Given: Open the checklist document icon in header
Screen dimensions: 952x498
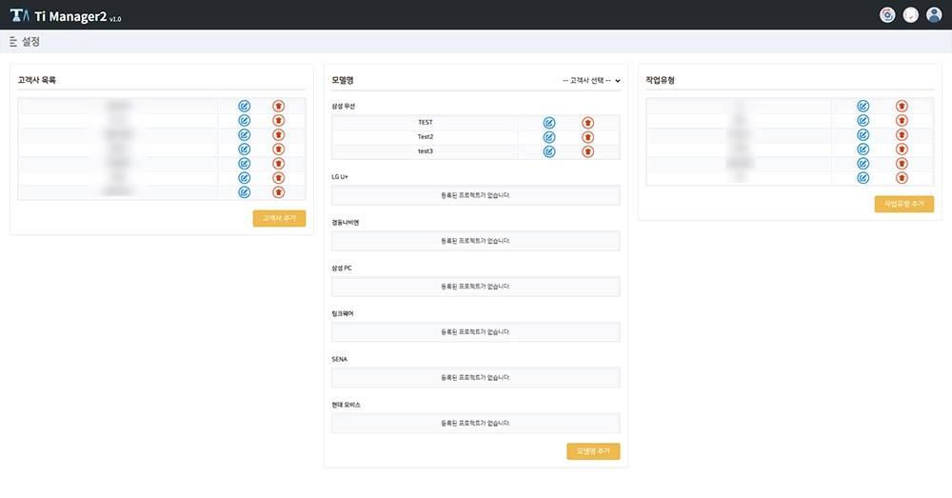Looking at the screenshot, I should pyautogui.click(x=911, y=15).
